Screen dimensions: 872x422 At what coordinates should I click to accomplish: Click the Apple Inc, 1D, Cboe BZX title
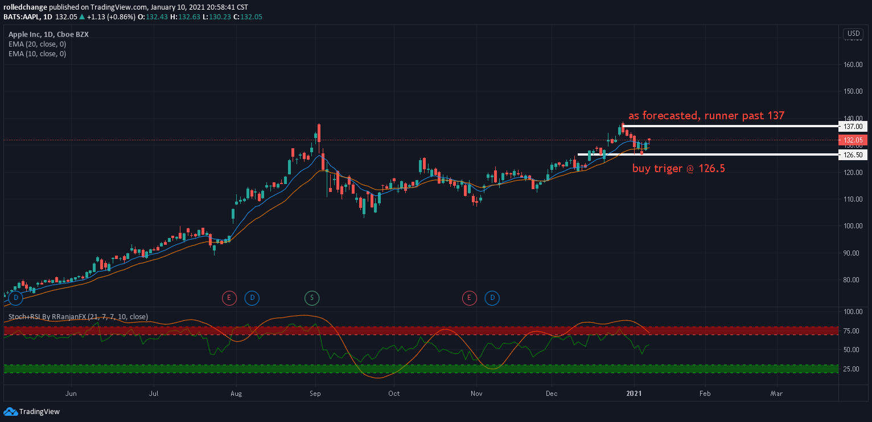point(48,34)
